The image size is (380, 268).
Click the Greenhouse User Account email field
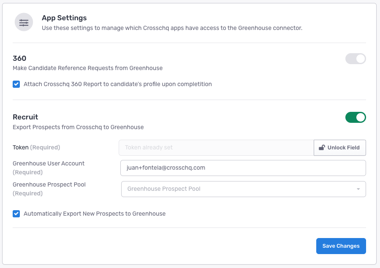coord(243,168)
